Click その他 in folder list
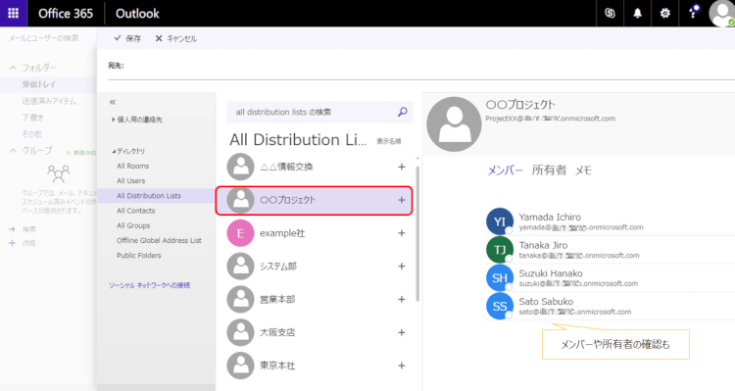Viewport: 735px width, 391px height. (x=32, y=134)
